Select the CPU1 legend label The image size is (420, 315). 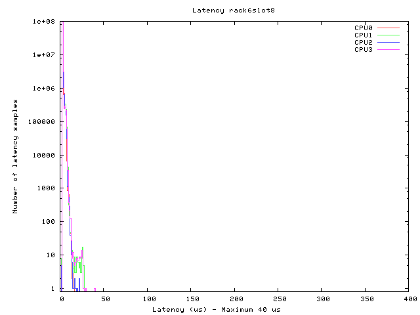[363, 35]
